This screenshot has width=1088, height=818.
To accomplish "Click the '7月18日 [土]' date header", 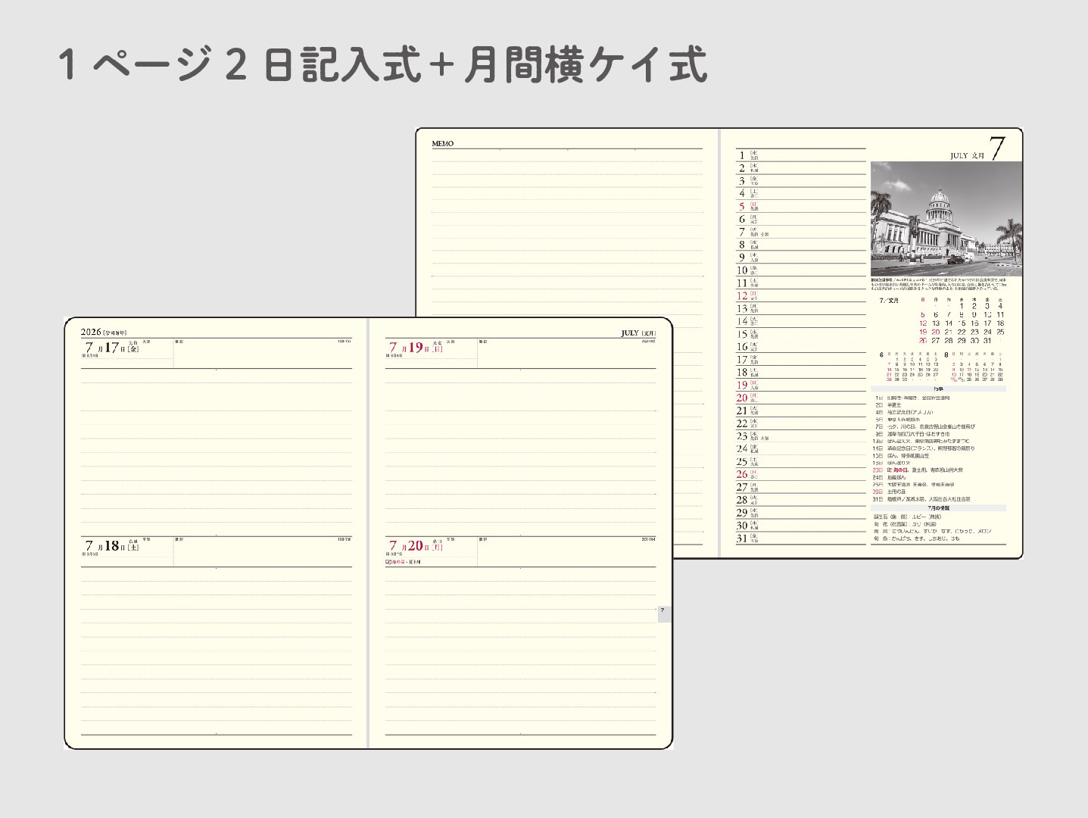I will [x=114, y=546].
